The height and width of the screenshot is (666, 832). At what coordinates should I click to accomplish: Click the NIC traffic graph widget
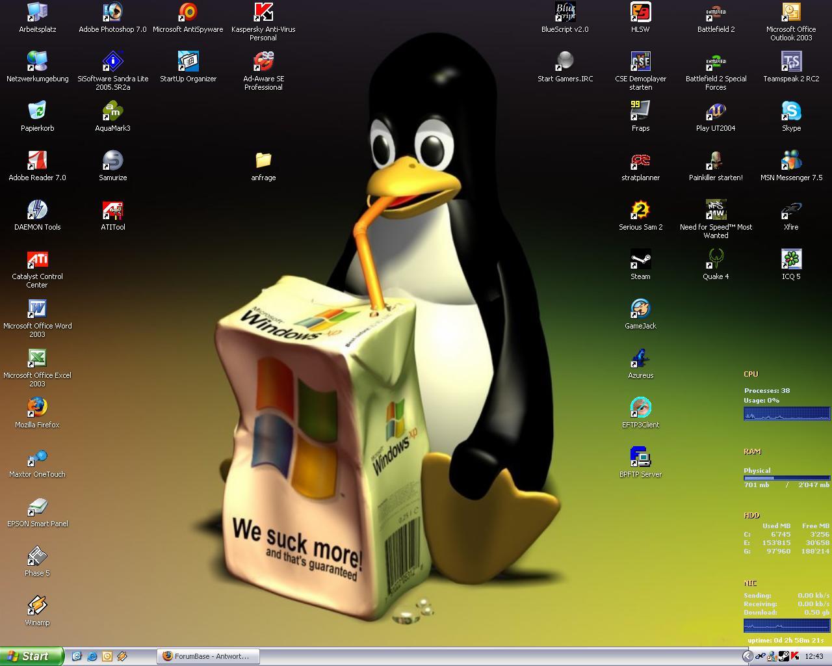tap(786, 626)
